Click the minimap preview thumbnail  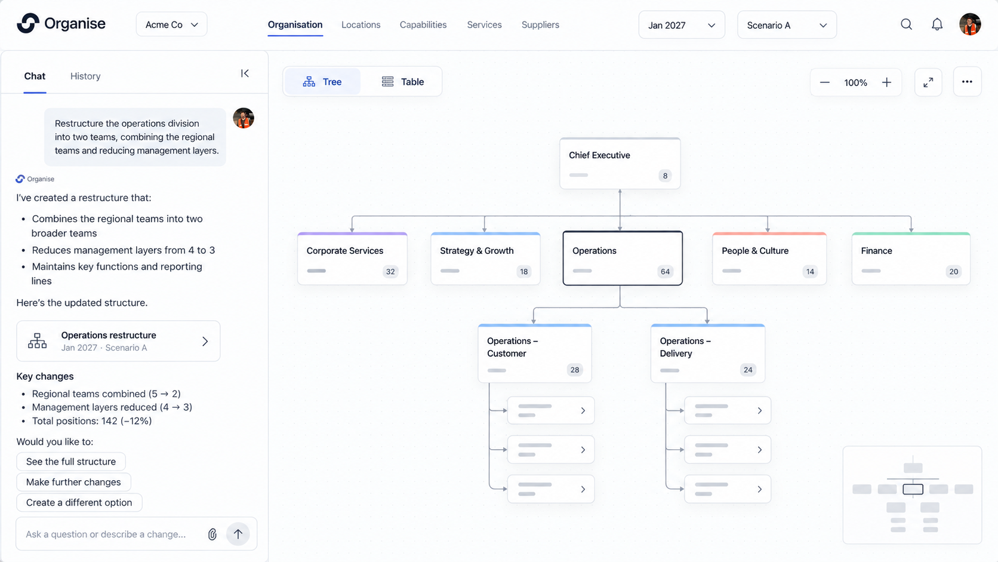[912, 495]
